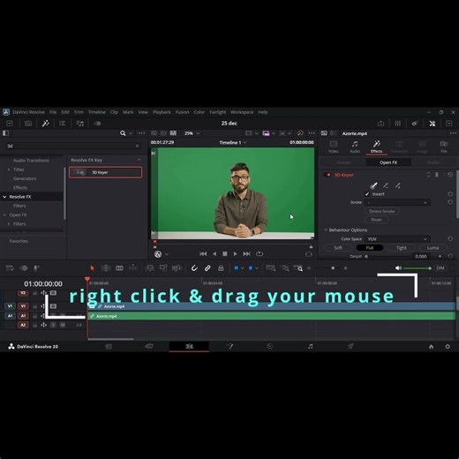Select the eyedropper pick tool in 3D Keyer

pyautogui.click(x=373, y=185)
